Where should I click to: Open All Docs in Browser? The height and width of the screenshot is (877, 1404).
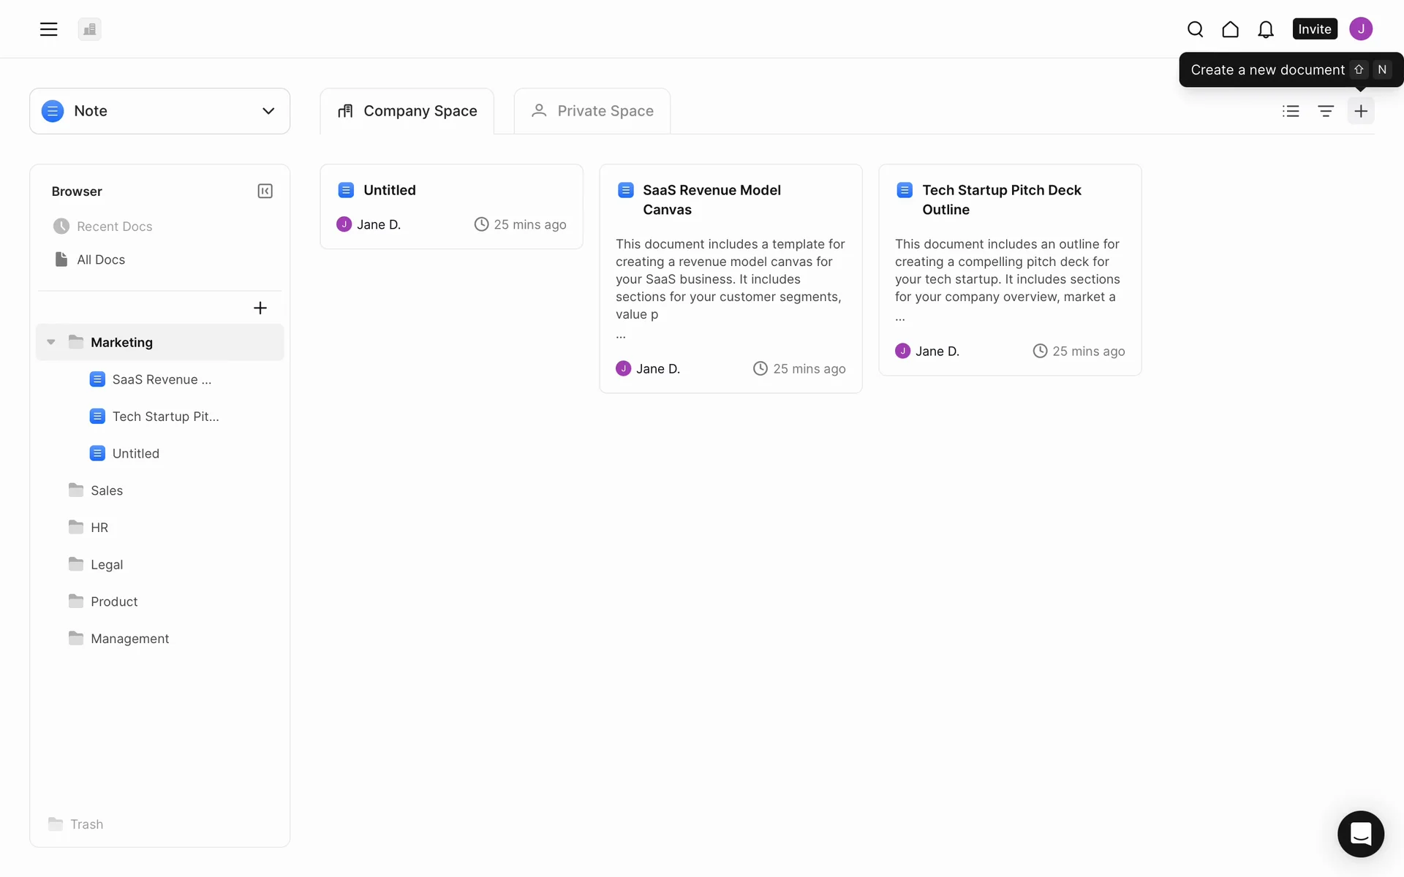click(101, 259)
